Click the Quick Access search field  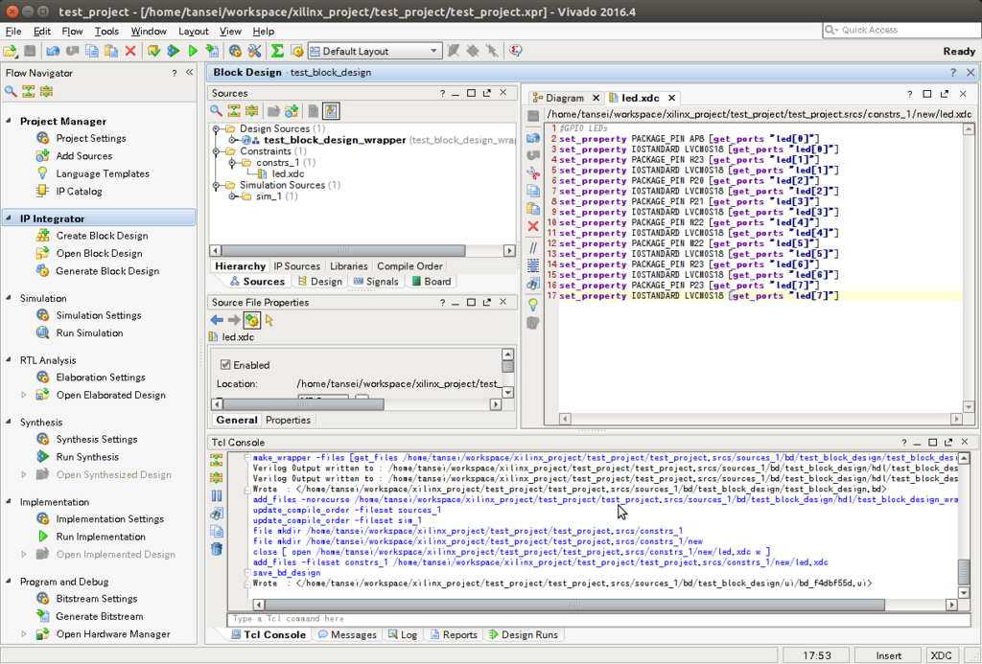[901, 30]
